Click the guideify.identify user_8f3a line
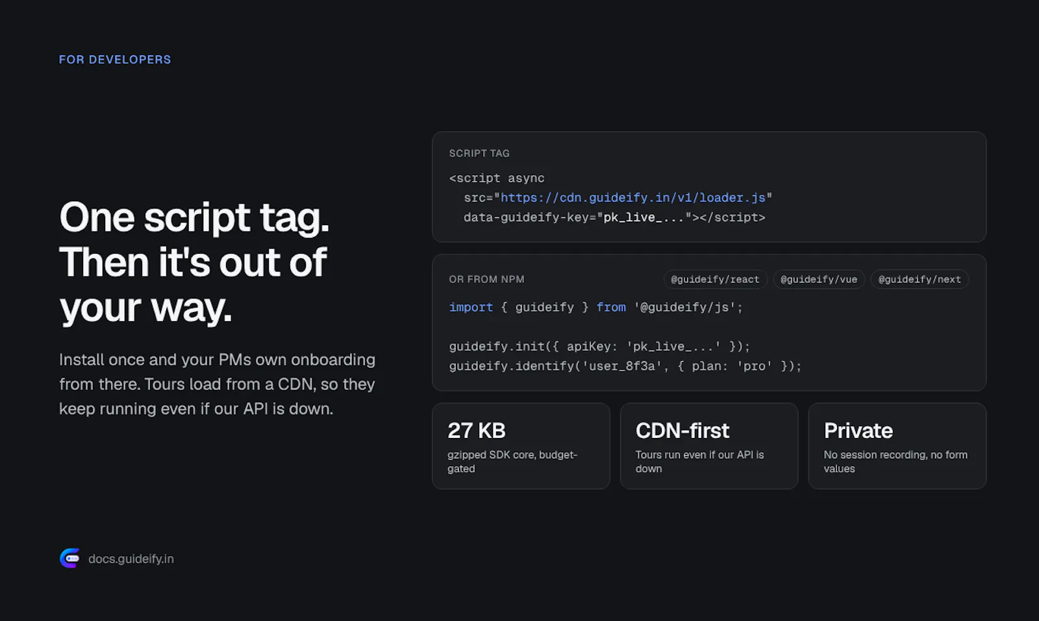The width and height of the screenshot is (1039, 621). point(625,366)
